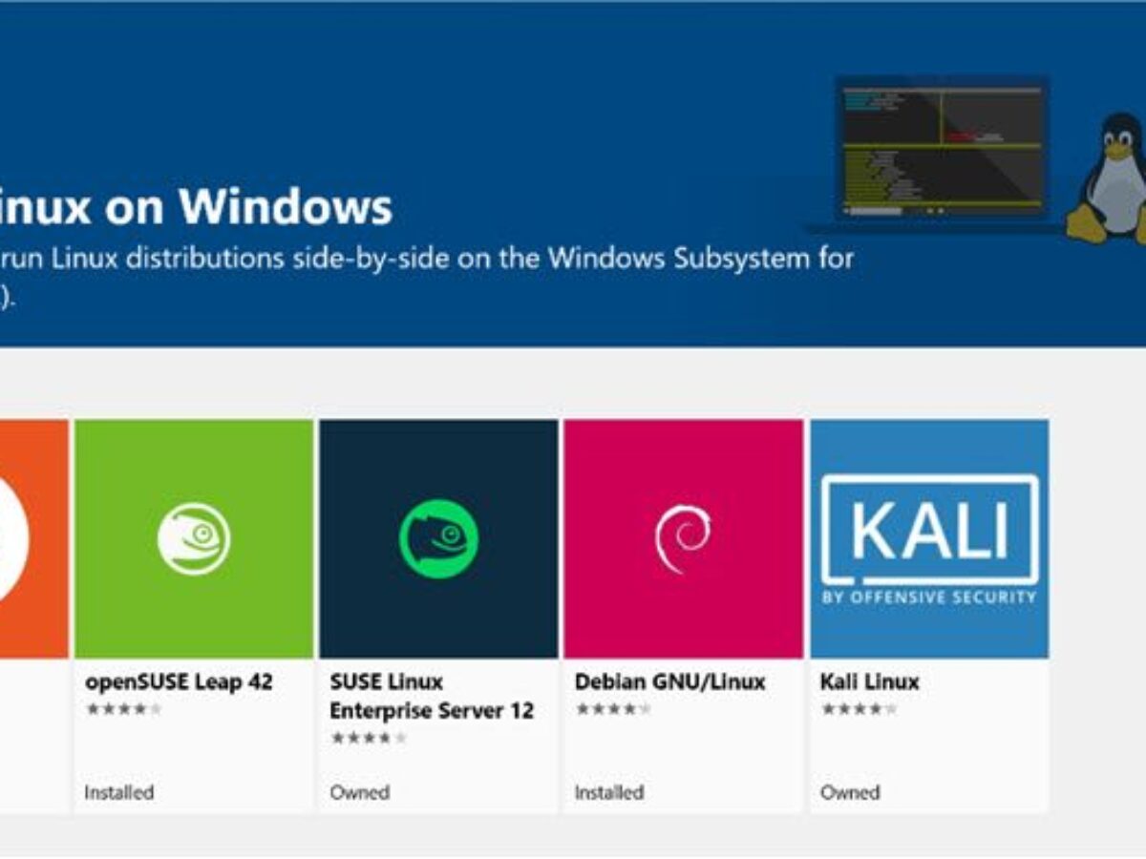Image resolution: width=1146 pixels, height=859 pixels.
Task: Click the partially visible orange Ubuntu tile
Action: coord(33,538)
